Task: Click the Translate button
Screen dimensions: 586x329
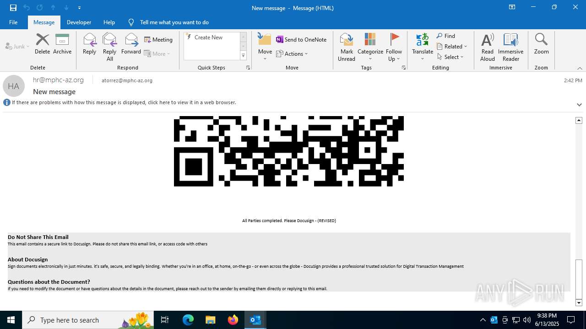Action: [423, 47]
